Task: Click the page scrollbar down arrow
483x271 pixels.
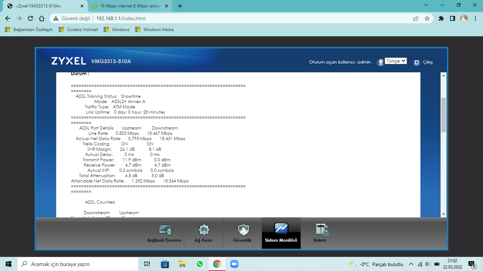Action: coord(443,214)
